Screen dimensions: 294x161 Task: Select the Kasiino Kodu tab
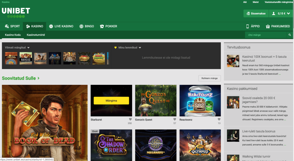pyautogui.click(x=13, y=35)
